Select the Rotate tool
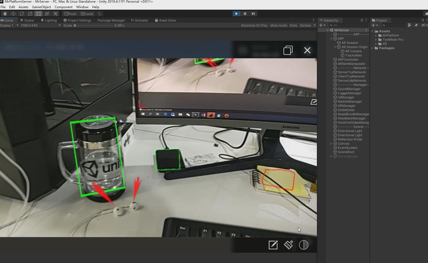This screenshot has height=263, width=428. click(22, 14)
